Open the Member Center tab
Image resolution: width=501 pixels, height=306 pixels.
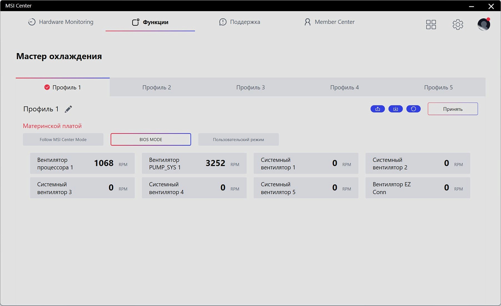(329, 22)
